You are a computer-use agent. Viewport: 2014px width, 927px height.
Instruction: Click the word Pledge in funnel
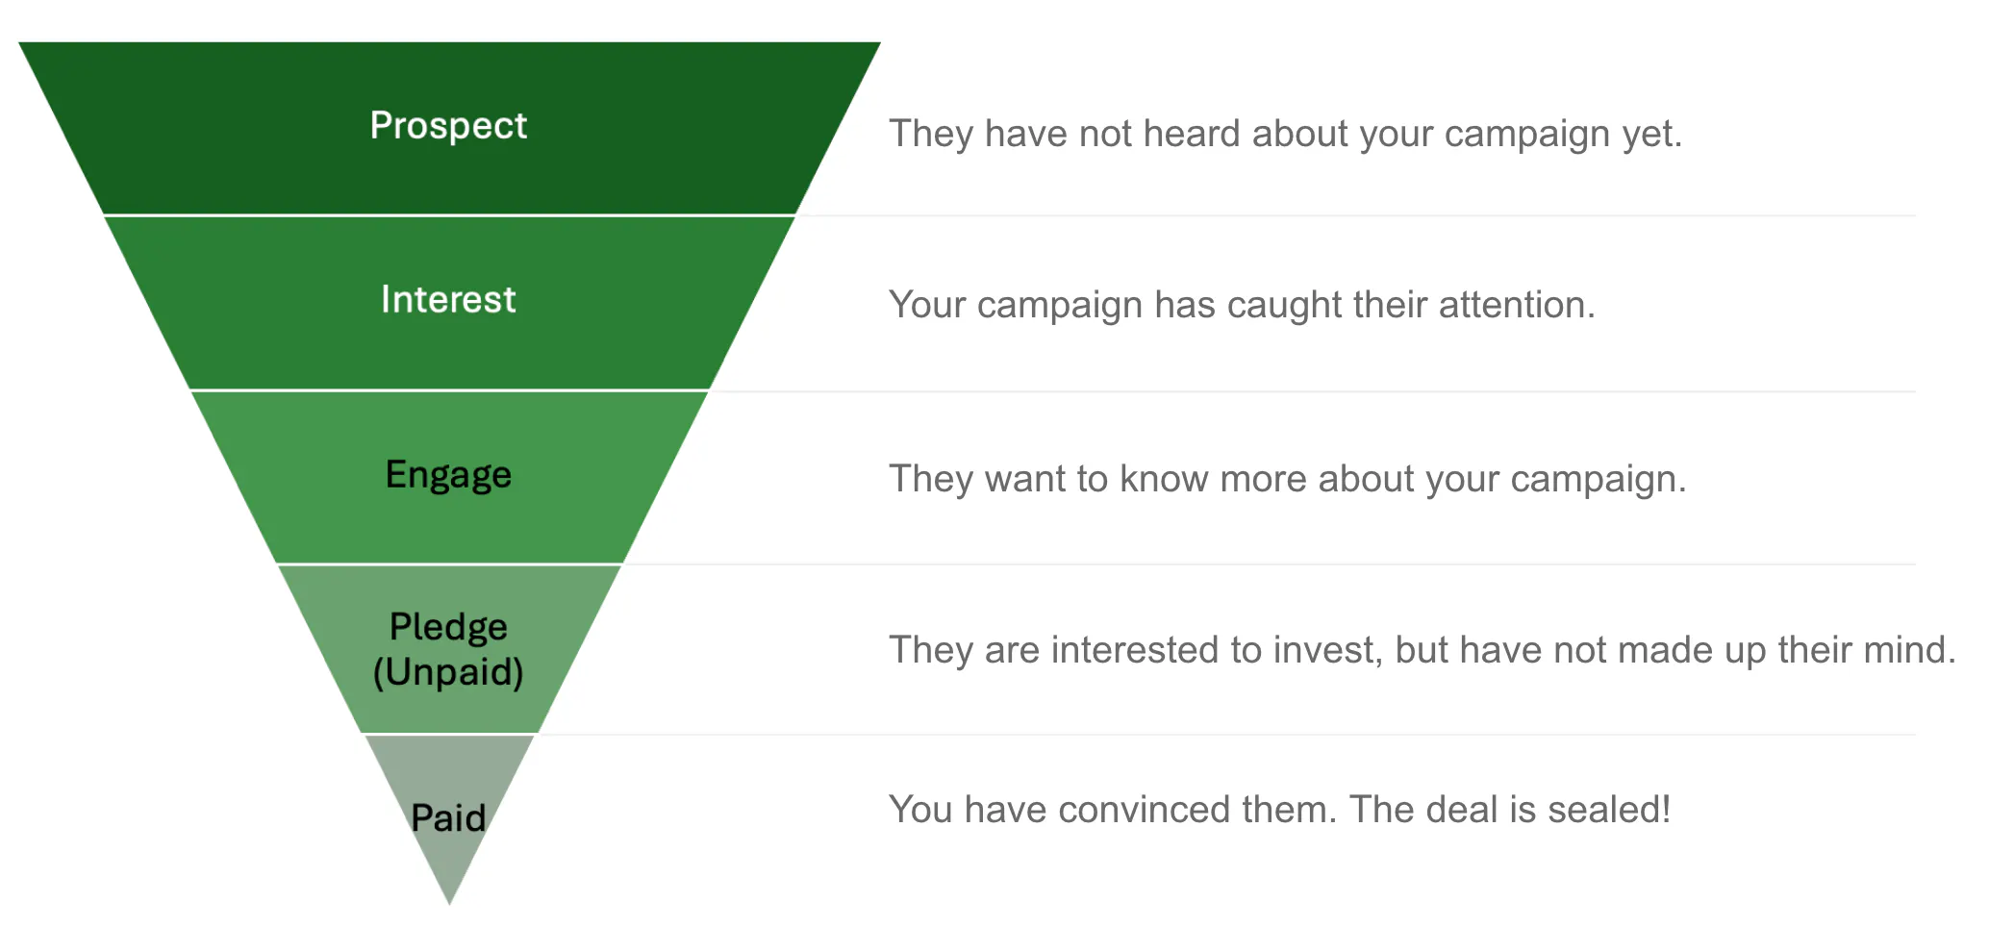[x=449, y=628]
